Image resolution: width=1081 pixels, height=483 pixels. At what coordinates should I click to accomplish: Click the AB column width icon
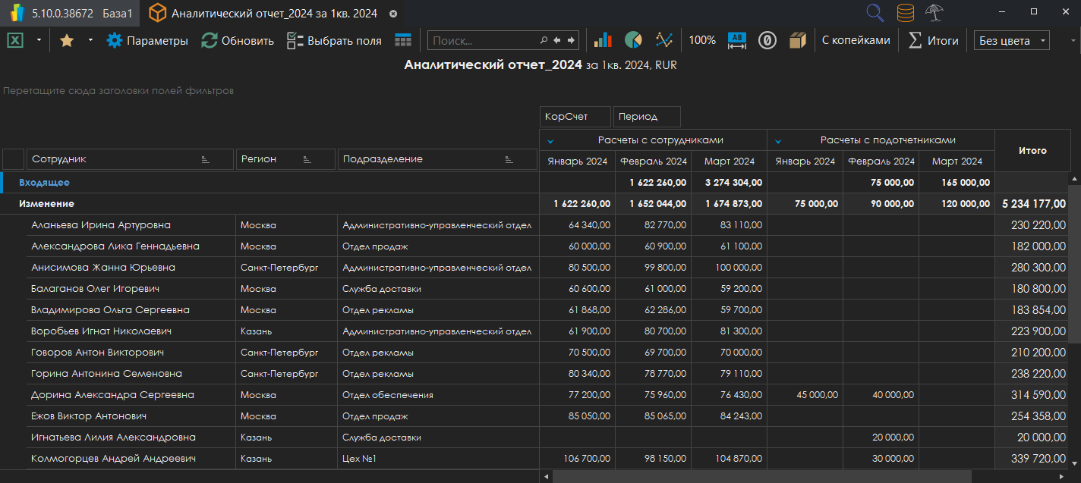737,40
